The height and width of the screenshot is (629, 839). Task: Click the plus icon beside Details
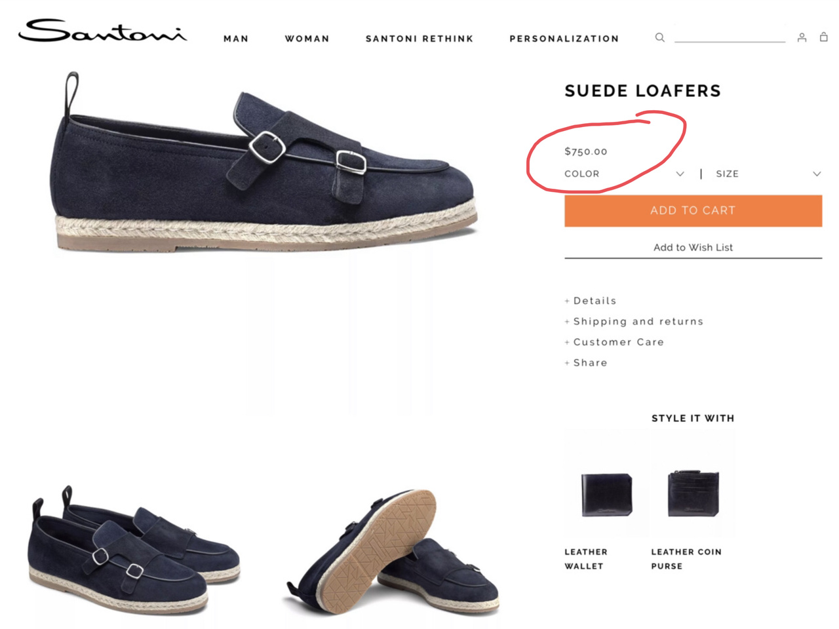567,301
